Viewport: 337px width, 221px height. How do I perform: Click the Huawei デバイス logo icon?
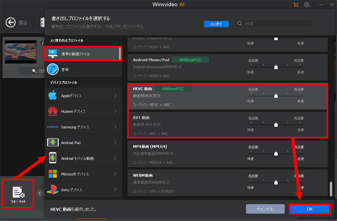pos(53,111)
